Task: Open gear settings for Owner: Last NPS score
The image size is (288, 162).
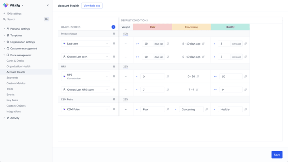Action: pyautogui.click(x=114, y=90)
